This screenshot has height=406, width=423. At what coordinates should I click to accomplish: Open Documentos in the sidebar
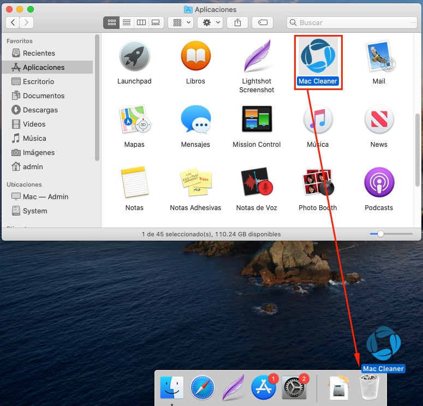(47, 95)
